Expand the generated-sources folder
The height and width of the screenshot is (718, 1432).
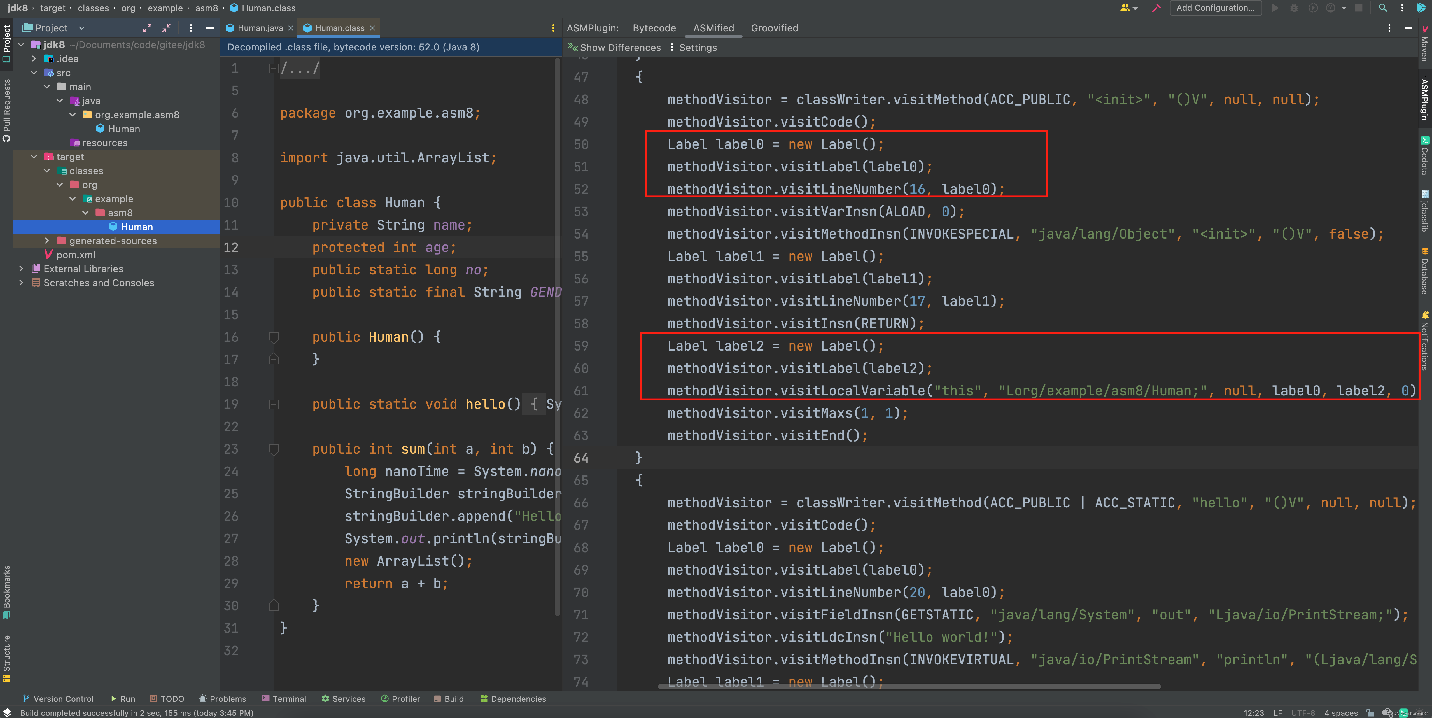pos(47,241)
